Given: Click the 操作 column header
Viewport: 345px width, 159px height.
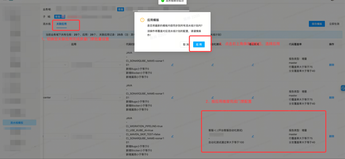Looking at the screenshot, I should click(x=332, y=44).
